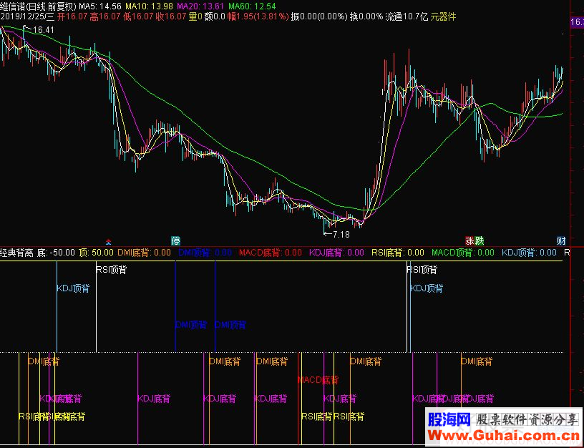Open the 财 financial marker icon
The image size is (584, 448).
pyautogui.click(x=561, y=241)
